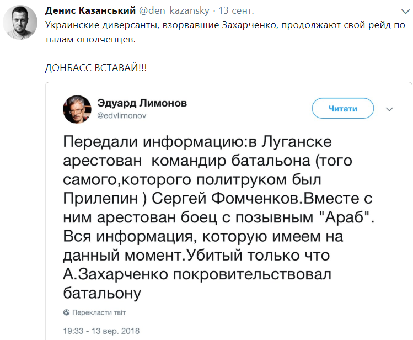
Task: Click the word Прилепин in the quoted tweet
Action: coord(100,198)
